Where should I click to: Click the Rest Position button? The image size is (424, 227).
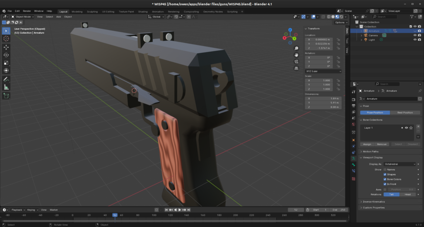(x=405, y=112)
